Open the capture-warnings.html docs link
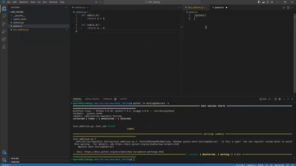296x166 pixels. (124, 152)
